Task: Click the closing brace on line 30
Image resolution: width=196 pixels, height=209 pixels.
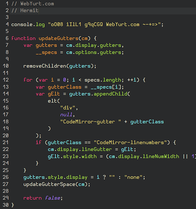Action: point(13,205)
